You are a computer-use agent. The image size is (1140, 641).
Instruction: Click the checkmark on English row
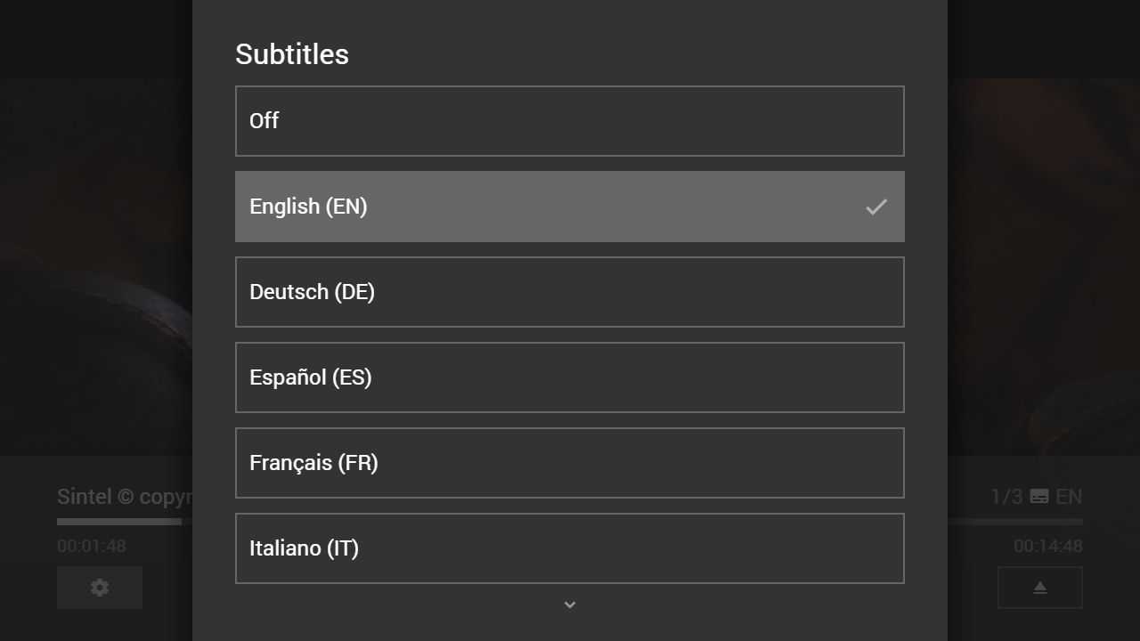(x=876, y=207)
